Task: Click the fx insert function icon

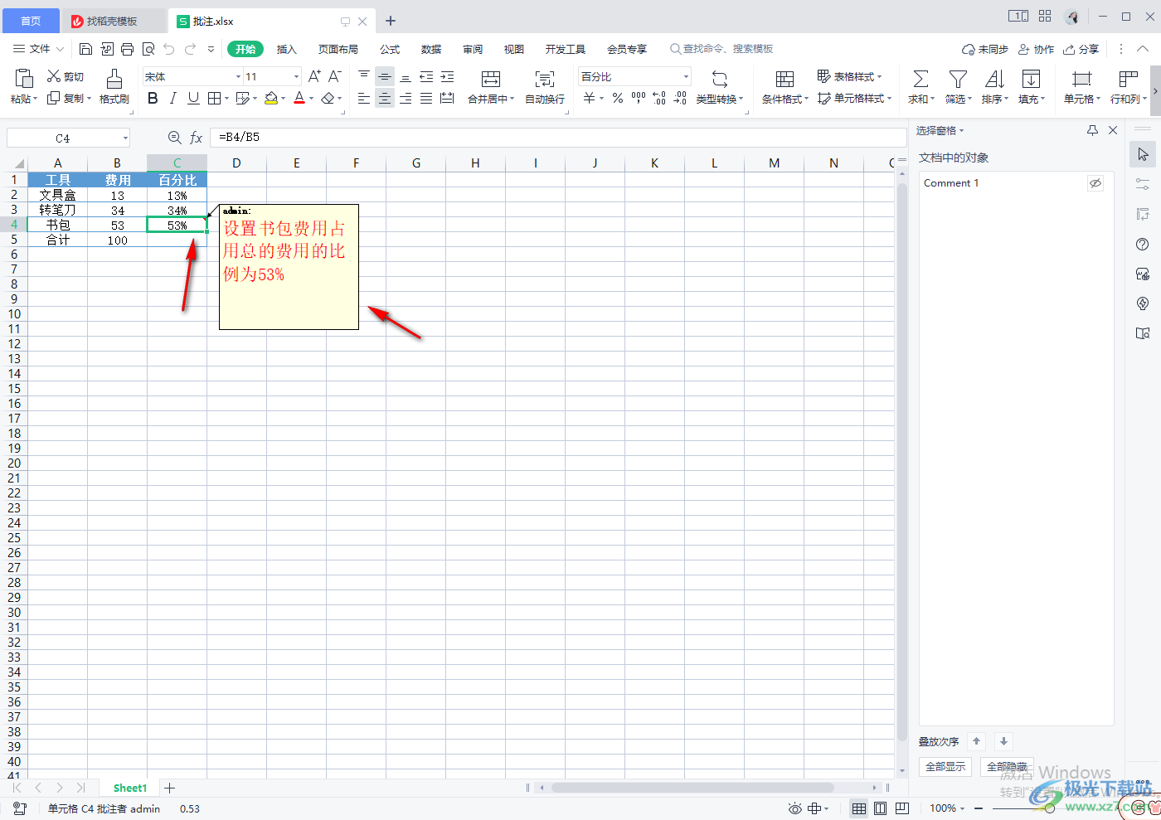Action: (x=197, y=138)
